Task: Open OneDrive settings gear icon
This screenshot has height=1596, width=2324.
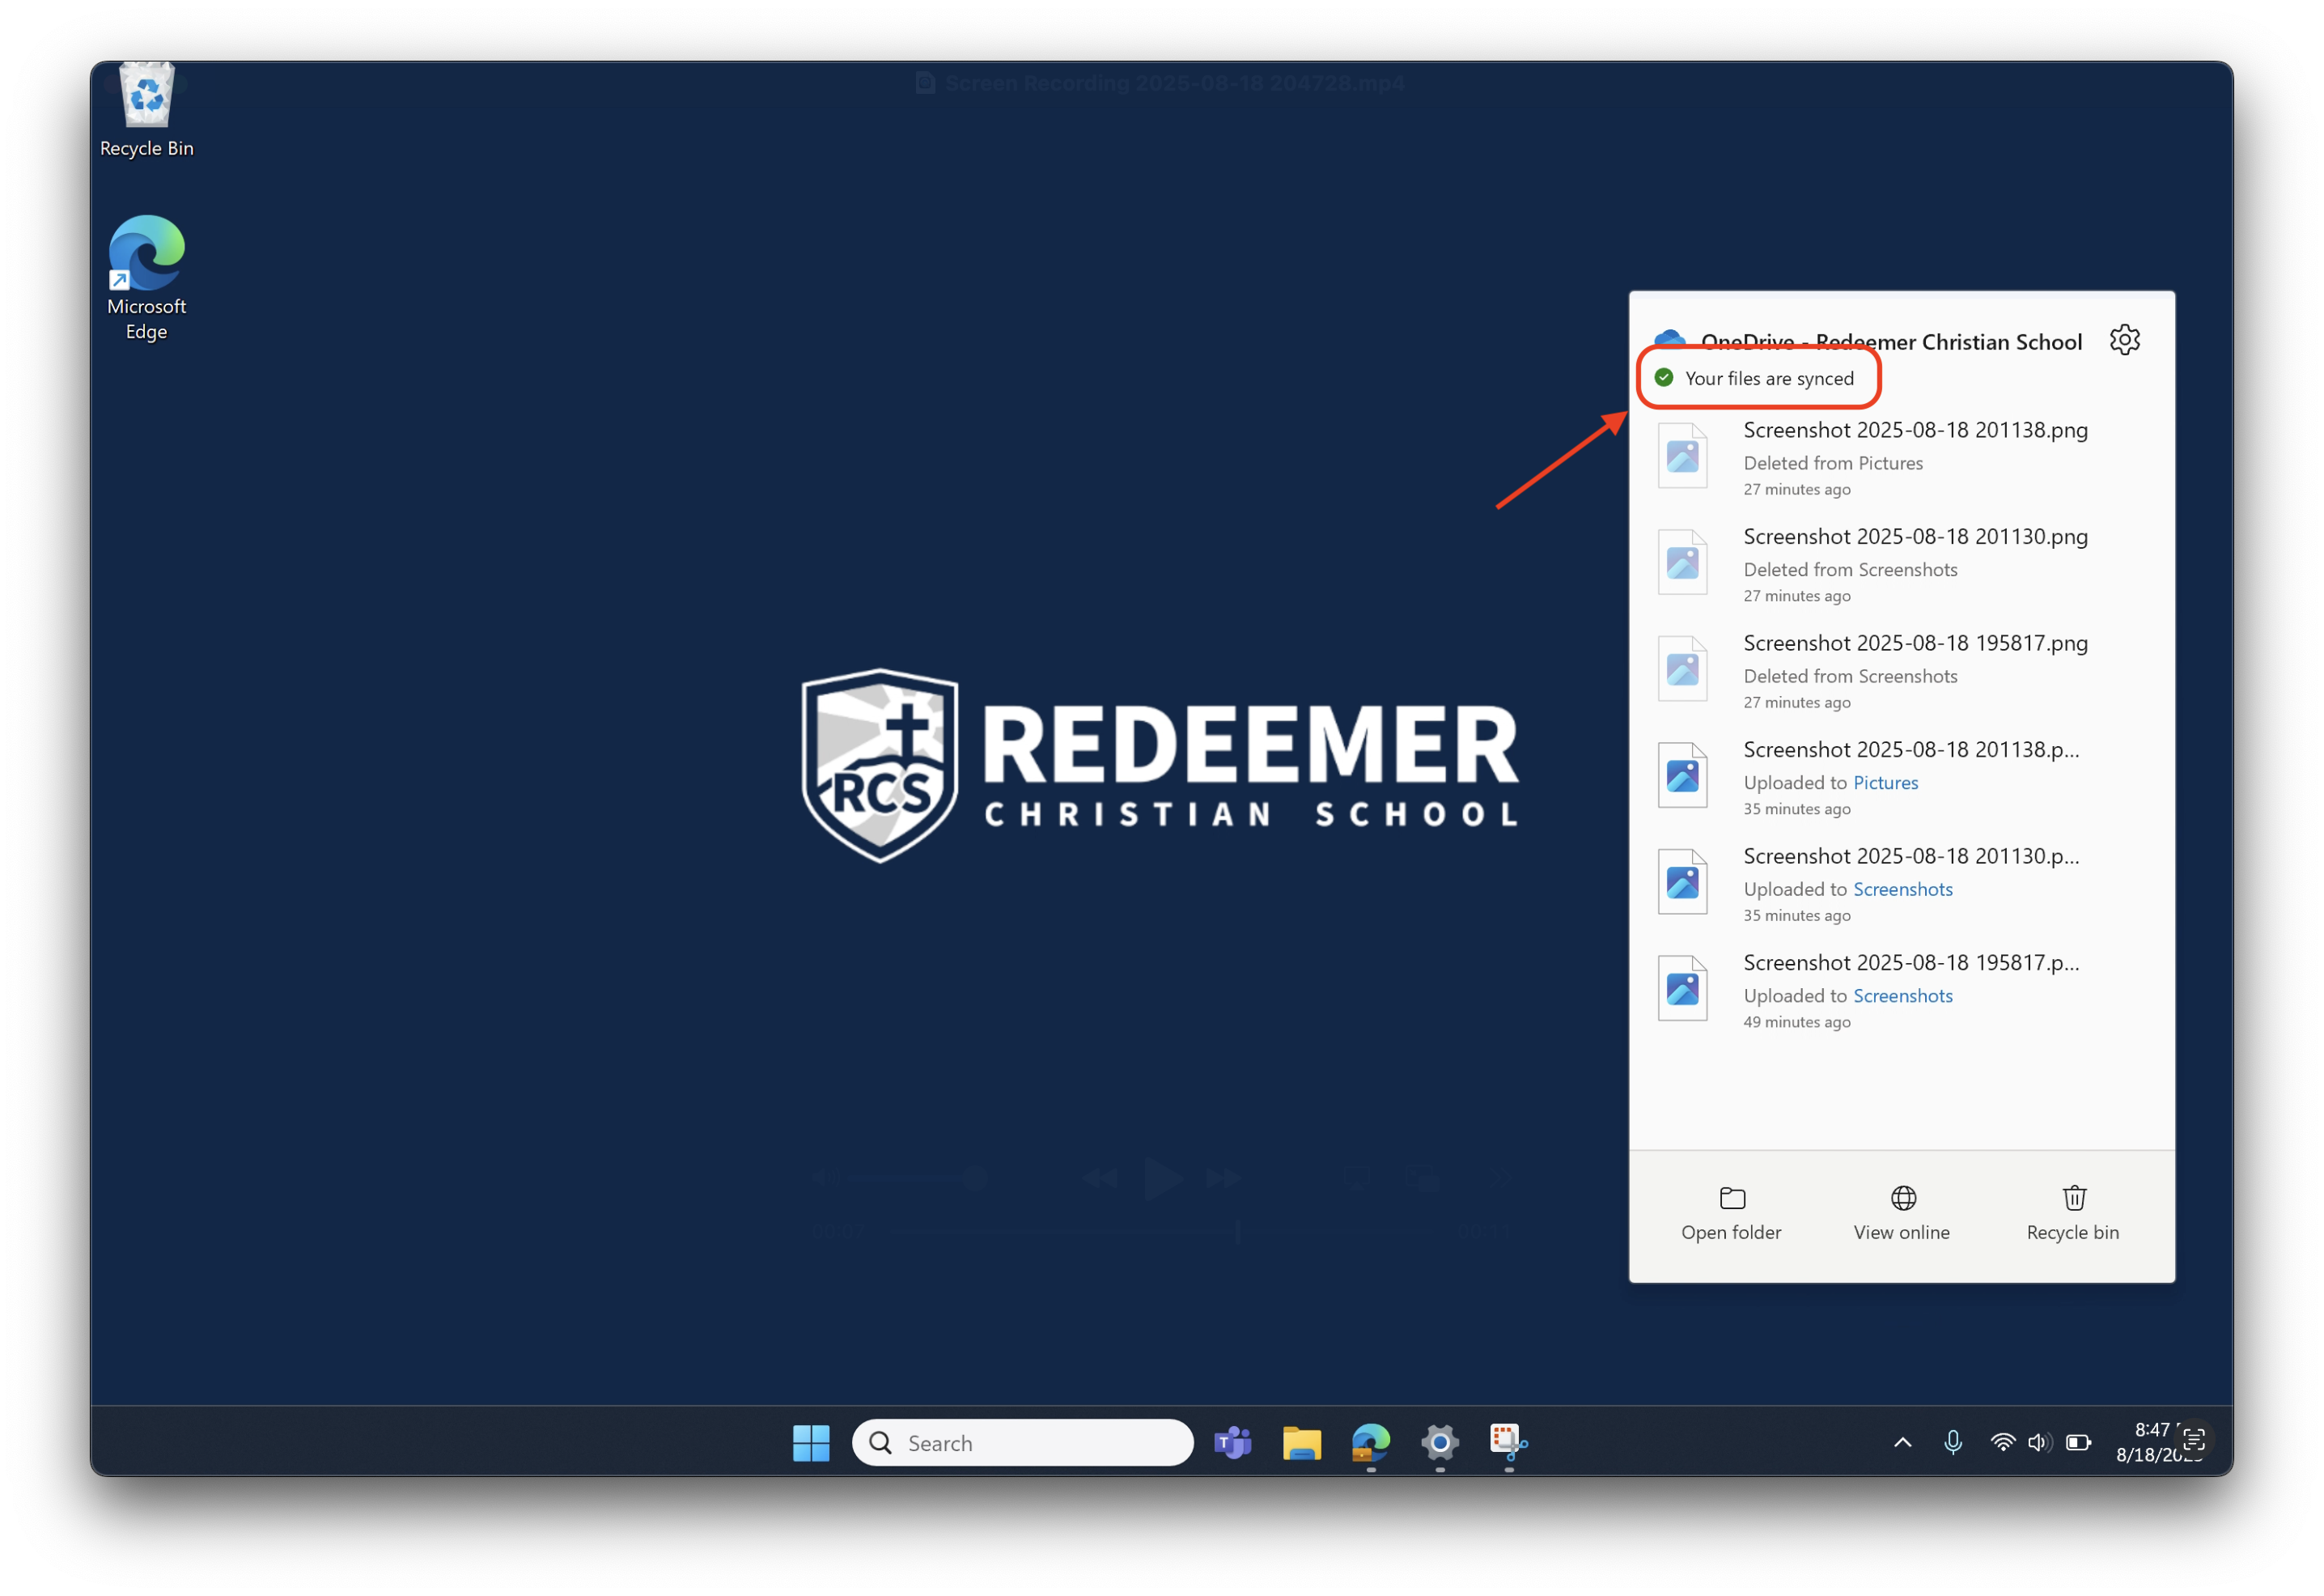Action: tap(2124, 340)
